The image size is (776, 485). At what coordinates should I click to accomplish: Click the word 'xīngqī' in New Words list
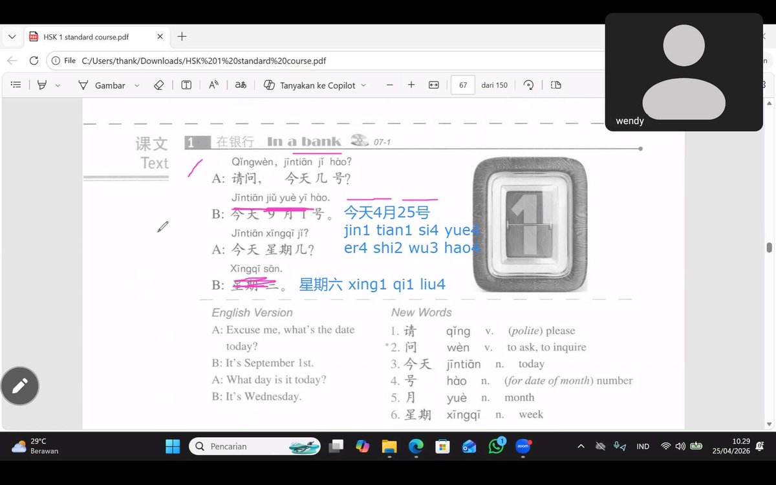tap(464, 415)
